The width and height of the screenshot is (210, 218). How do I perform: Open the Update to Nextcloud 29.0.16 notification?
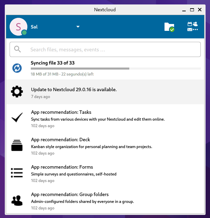tap(105, 92)
